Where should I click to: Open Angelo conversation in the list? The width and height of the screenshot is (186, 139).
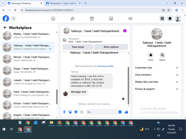[28, 116]
